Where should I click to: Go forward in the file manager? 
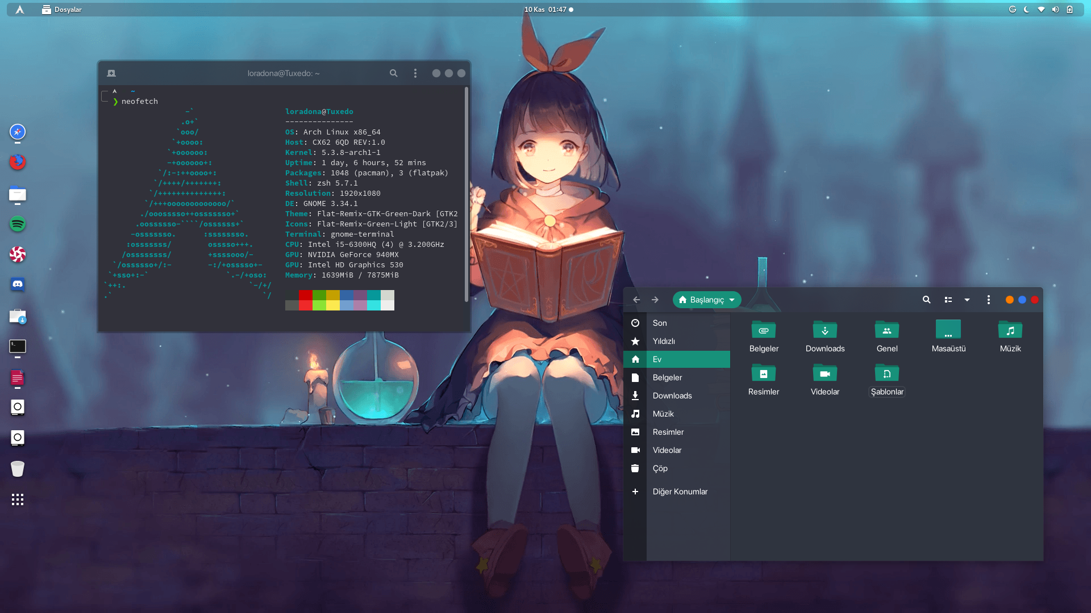click(655, 300)
